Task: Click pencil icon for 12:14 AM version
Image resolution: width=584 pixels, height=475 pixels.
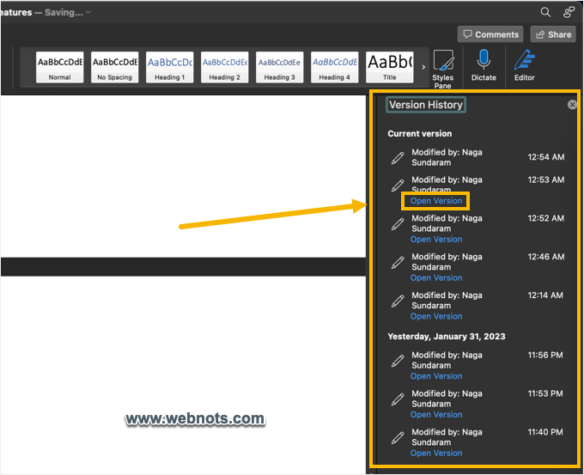Action: click(397, 301)
